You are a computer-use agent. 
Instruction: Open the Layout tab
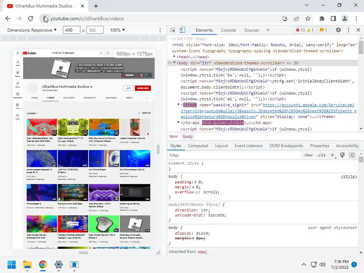221,146
